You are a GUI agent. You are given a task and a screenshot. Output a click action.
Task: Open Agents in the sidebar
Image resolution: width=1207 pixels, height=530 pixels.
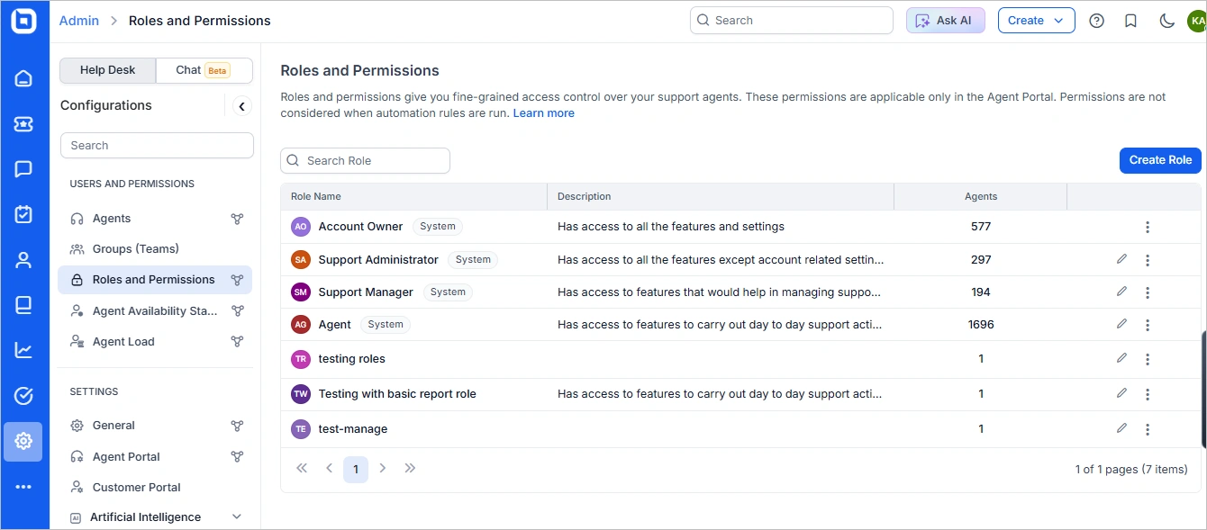(x=111, y=219)
